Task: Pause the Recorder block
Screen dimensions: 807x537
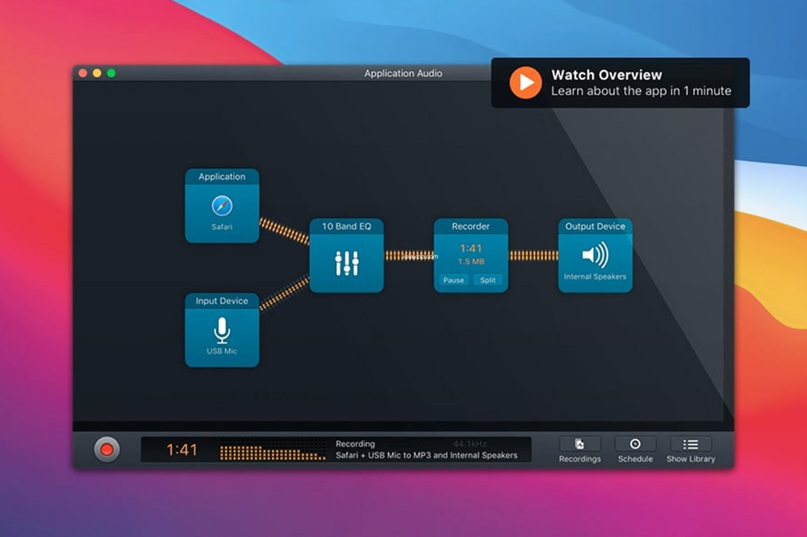Action: 454,280
